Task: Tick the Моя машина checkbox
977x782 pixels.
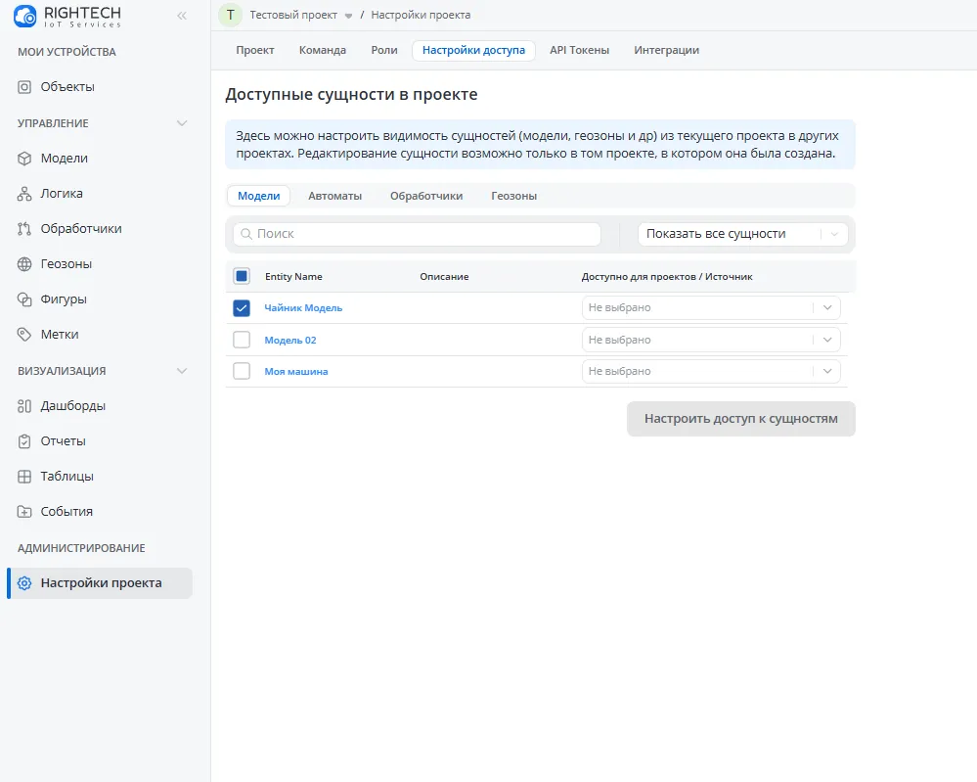Action: (242, 372)
